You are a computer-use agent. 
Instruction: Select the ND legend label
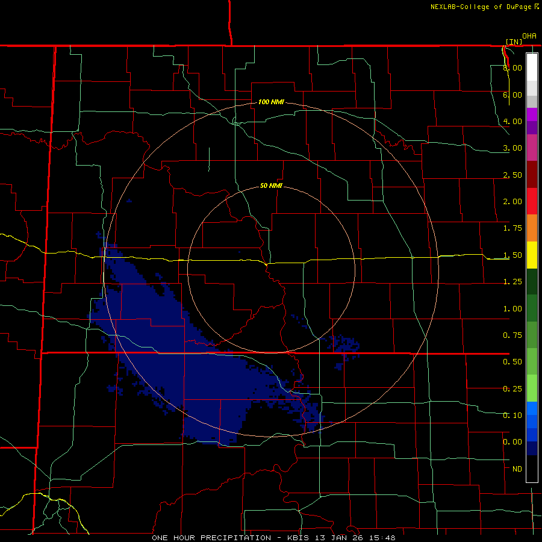click(517, 469)
